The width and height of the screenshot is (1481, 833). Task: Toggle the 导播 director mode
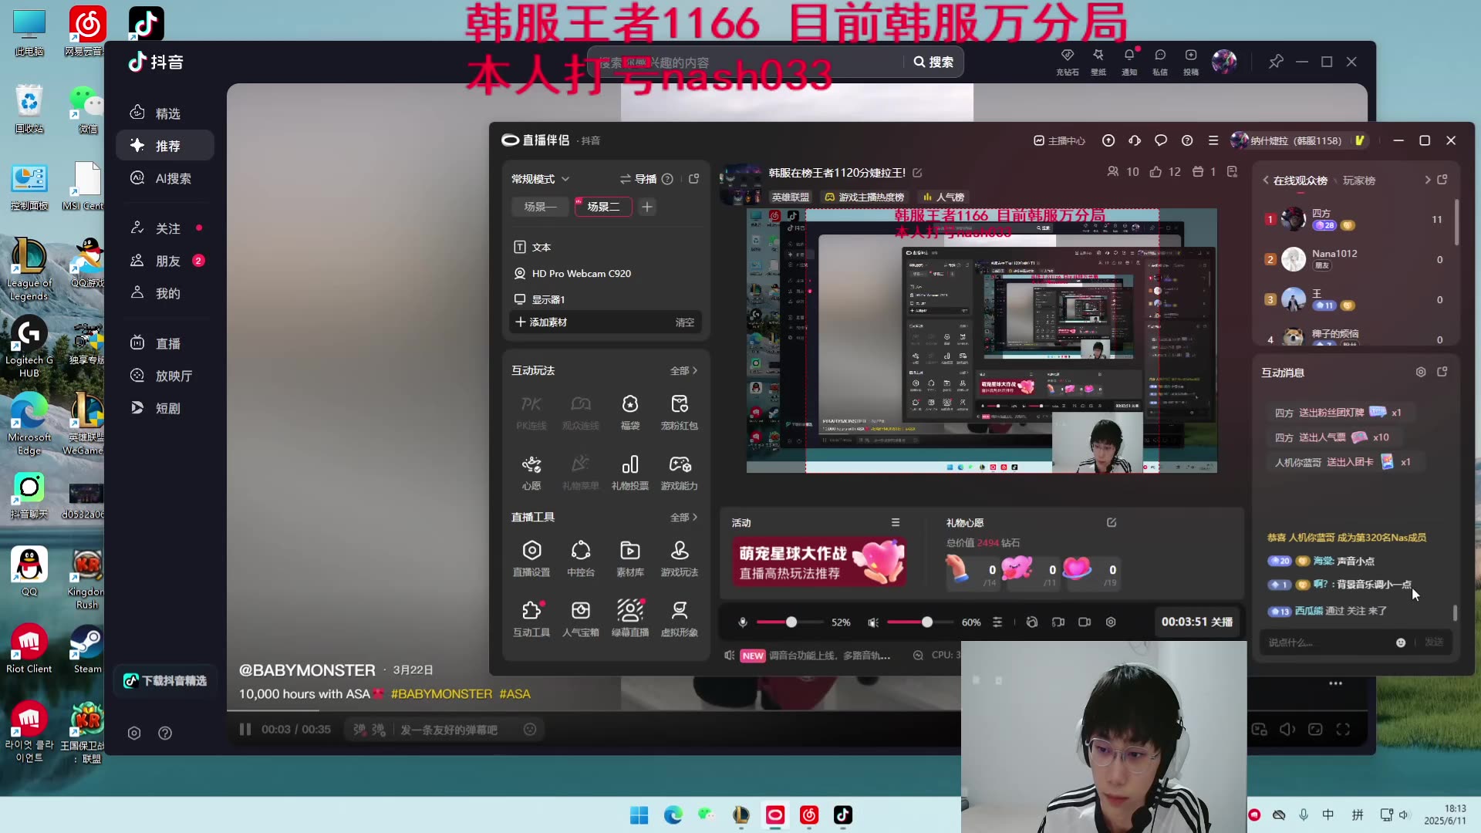638,179
